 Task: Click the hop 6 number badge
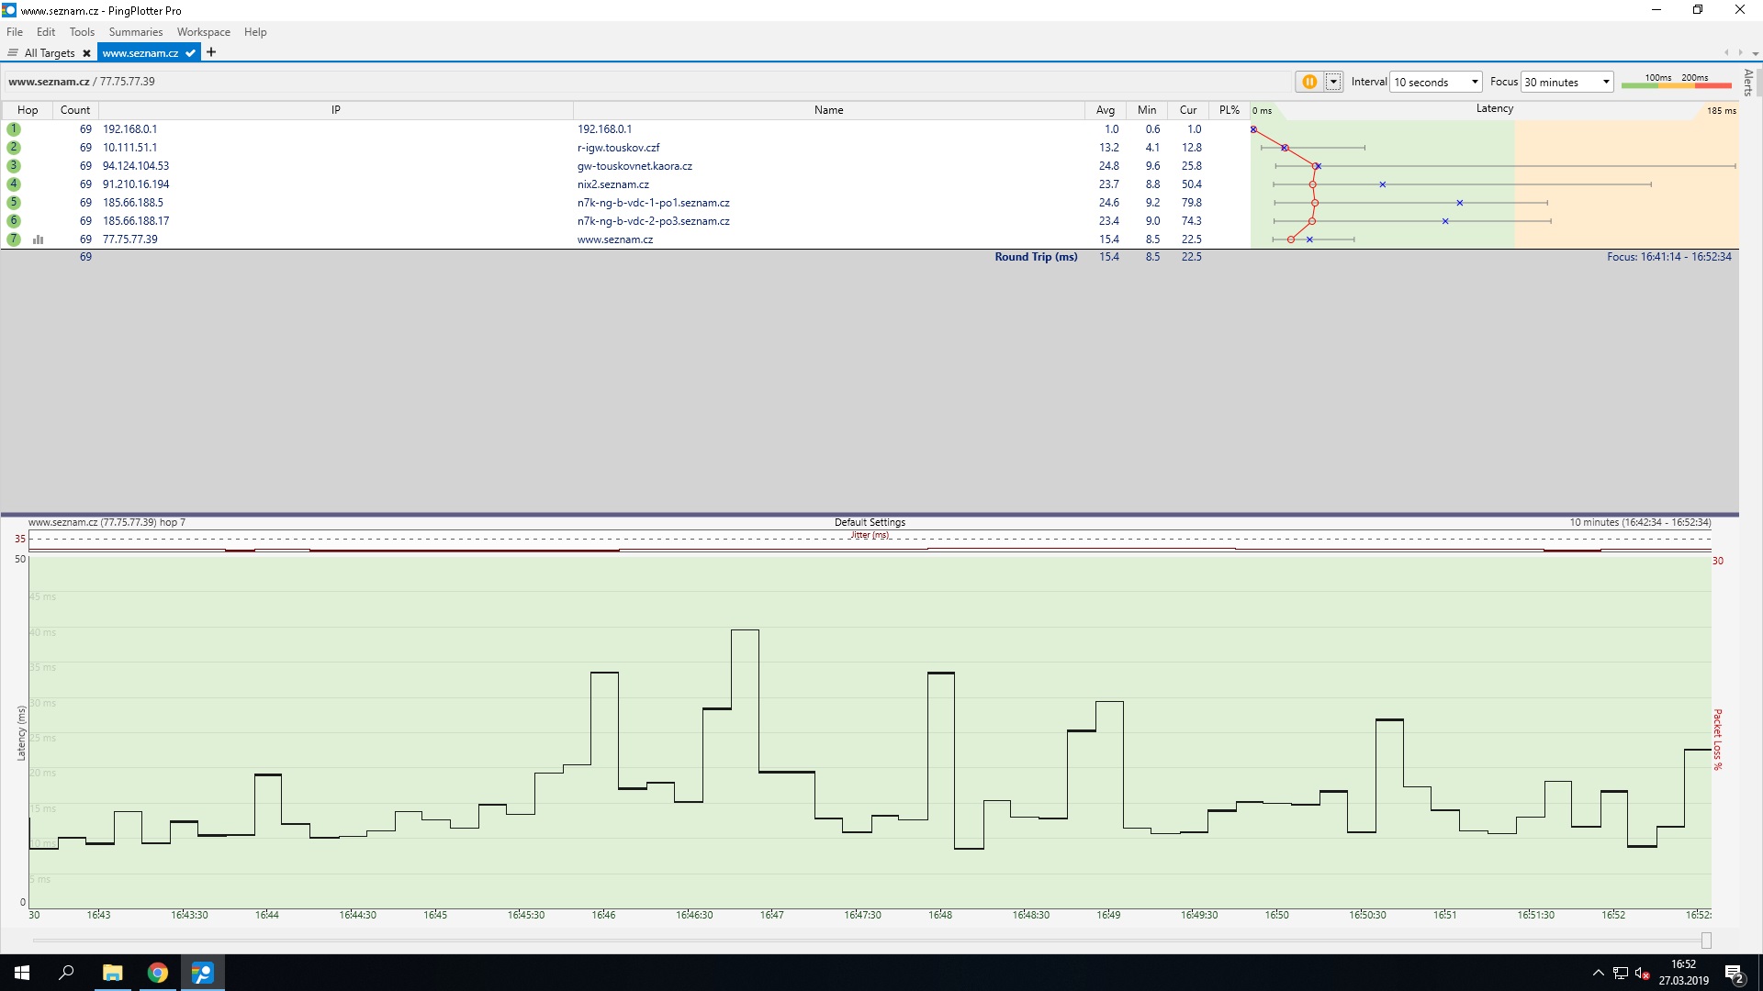[14, 221]
